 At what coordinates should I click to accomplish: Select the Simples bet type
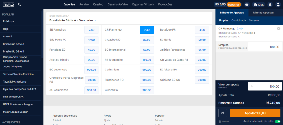click(223, 20)
